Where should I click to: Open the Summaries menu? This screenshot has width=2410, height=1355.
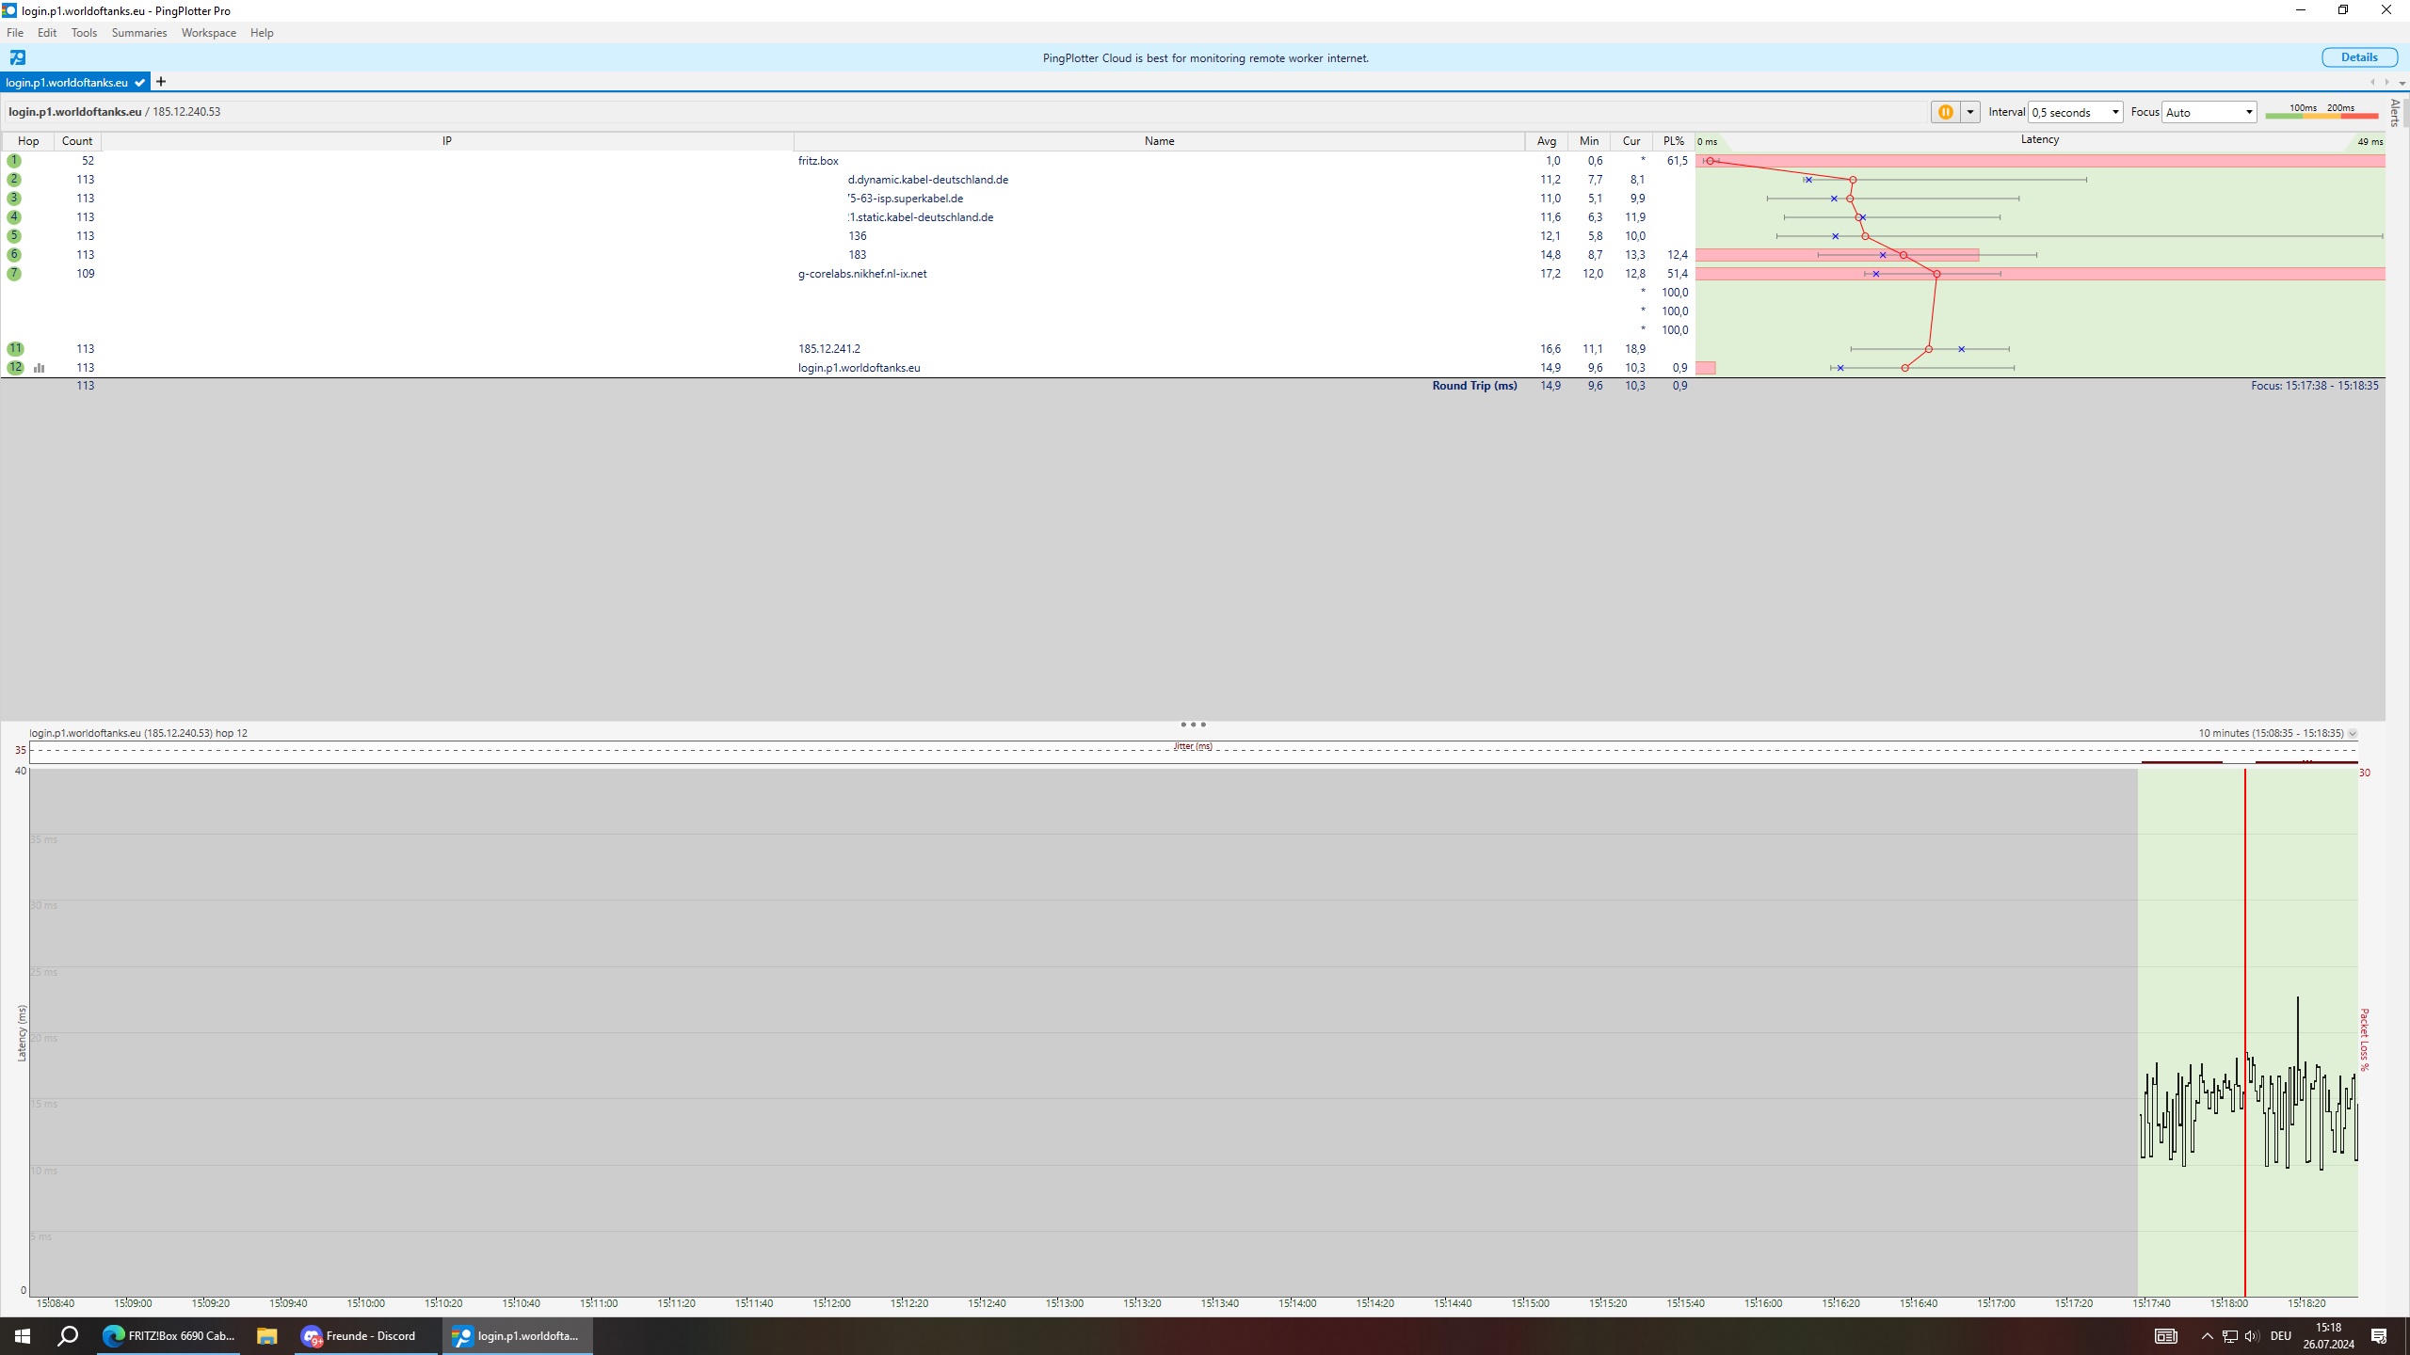tap(138, 33)
